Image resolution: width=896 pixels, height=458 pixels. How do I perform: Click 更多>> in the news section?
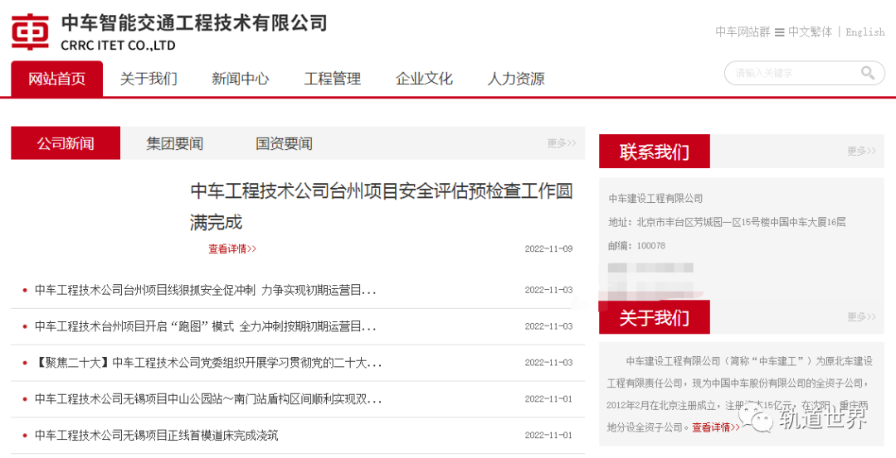[562, 143]
